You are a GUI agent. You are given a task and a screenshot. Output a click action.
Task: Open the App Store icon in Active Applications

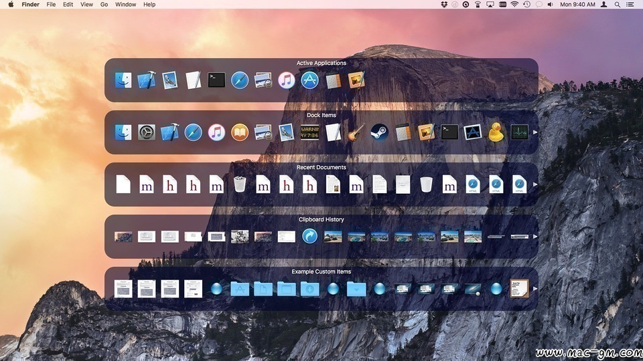click(309, 80)
